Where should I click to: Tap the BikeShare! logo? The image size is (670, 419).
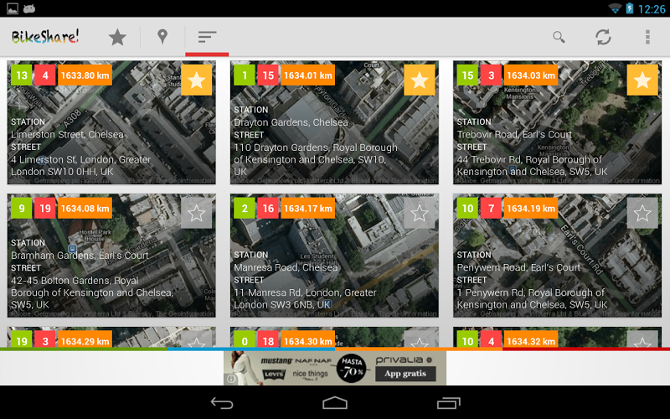pos(45,37)
